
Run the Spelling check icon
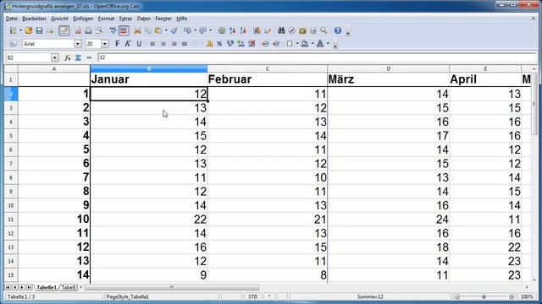pyautogui.click(x=113, y=30)
